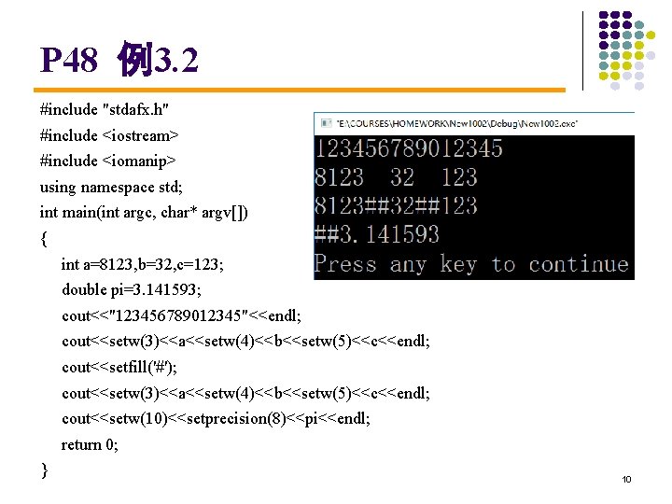Click the setprecision(8) cout statement
672x504 pixels.
click(x=216, y=419)
